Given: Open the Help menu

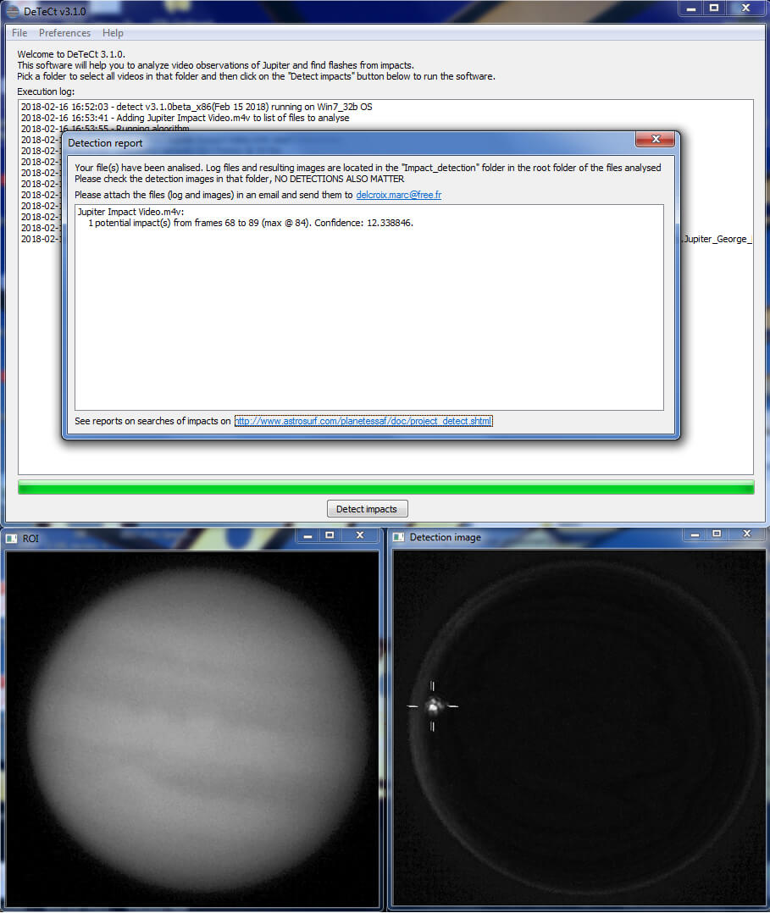Looking at the screenshot, I should 113,33.
